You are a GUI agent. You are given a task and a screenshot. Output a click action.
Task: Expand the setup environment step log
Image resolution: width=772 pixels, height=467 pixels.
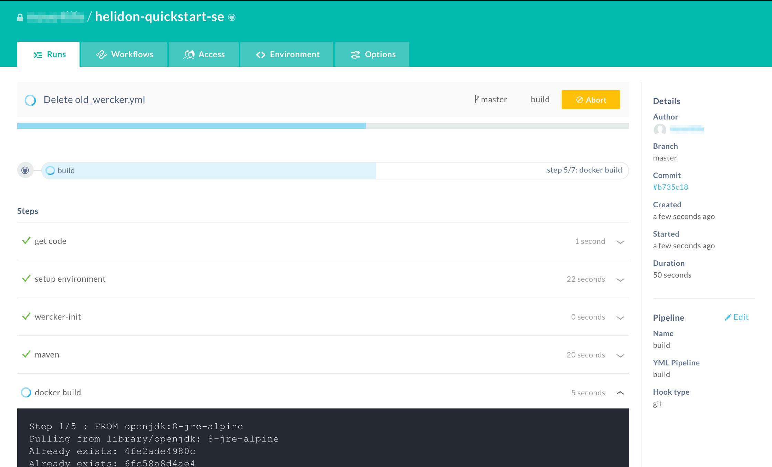tap(620, 280)
